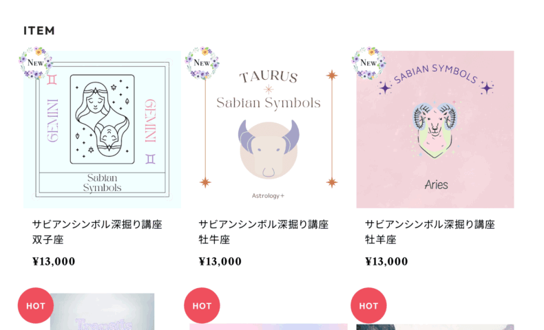Click the ITEM section heading
Screen dimensions: 544x330
point(39,31)
